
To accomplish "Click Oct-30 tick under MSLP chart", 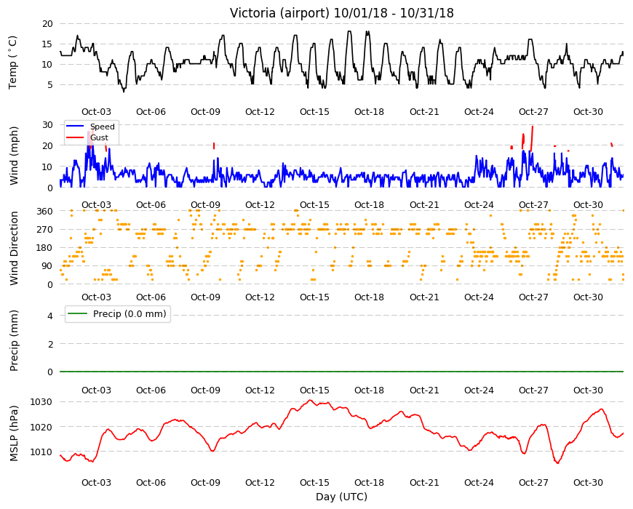I will pos(588,482).
